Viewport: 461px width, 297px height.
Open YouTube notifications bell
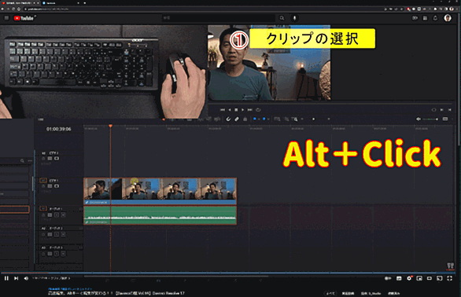435,18
